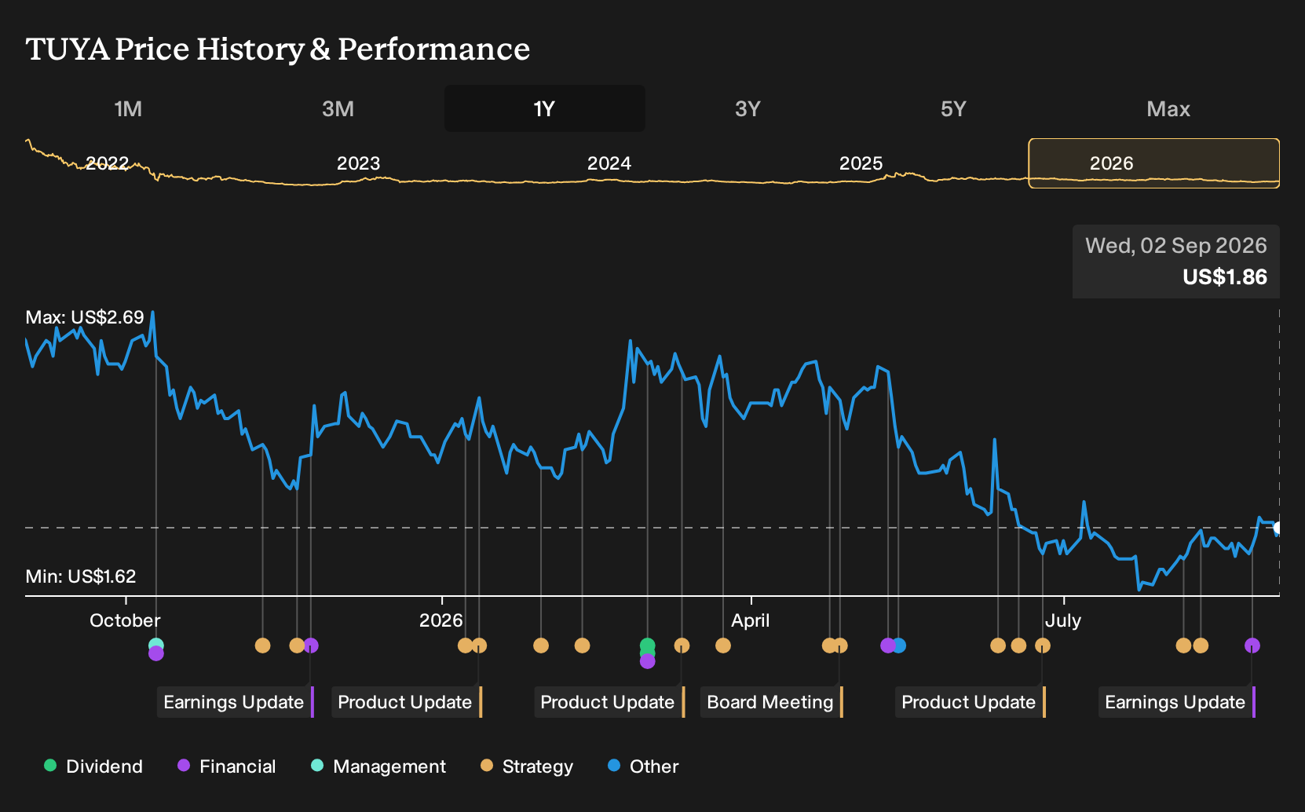Click the Strategy marker just left of April

point(723,646)
